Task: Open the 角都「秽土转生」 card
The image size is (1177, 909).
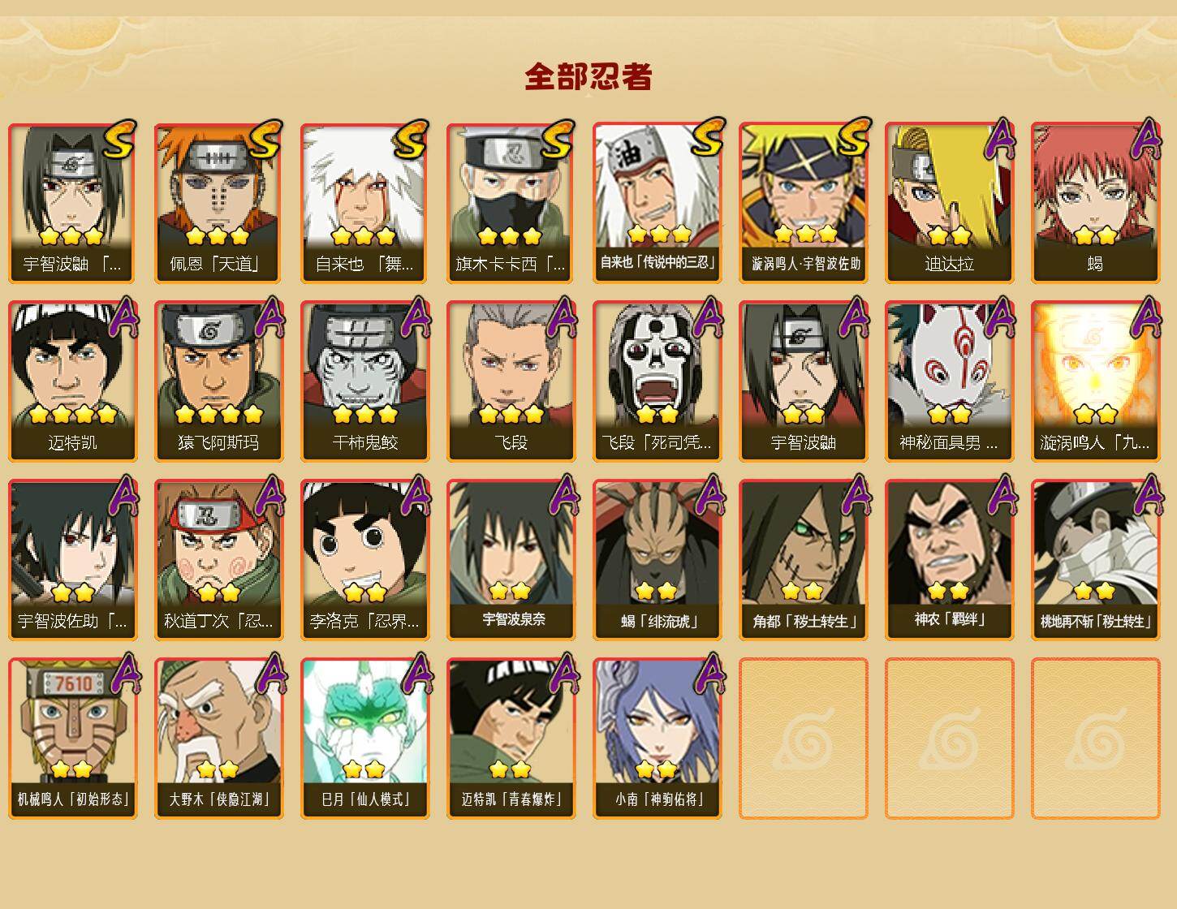Action: coord(803,560)
